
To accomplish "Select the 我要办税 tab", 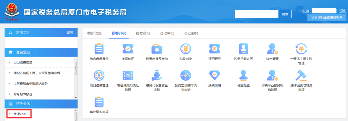I will click(119, 33).
